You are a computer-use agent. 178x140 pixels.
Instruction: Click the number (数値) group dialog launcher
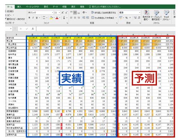[x=140, y=23]
